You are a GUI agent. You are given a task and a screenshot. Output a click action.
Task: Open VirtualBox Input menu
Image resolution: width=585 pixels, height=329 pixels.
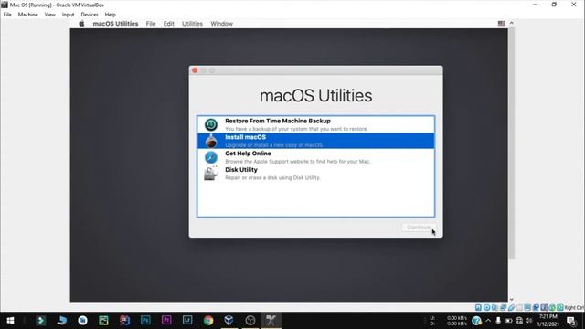(x=68, y=15)
